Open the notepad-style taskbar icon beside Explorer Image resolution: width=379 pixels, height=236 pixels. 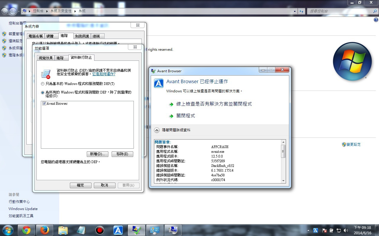tap(81, 230)
